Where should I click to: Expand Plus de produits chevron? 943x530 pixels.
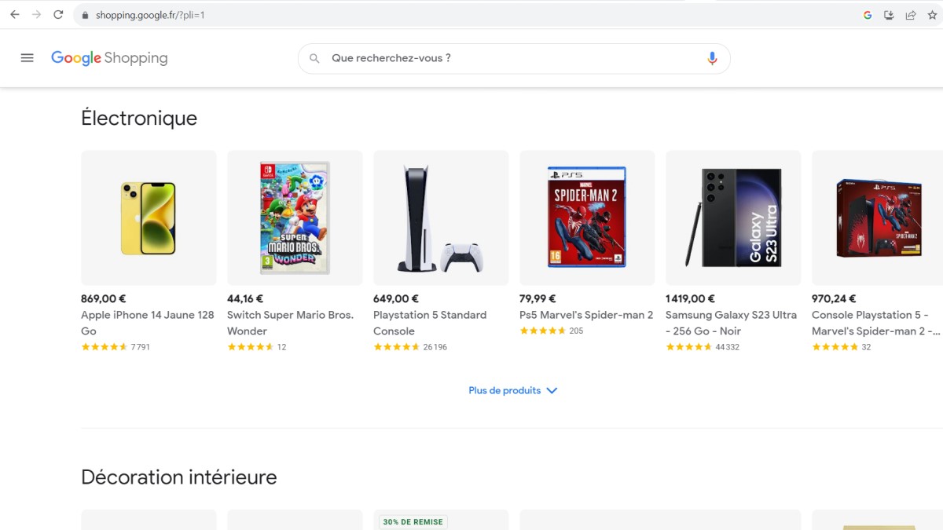coord(552,390)
